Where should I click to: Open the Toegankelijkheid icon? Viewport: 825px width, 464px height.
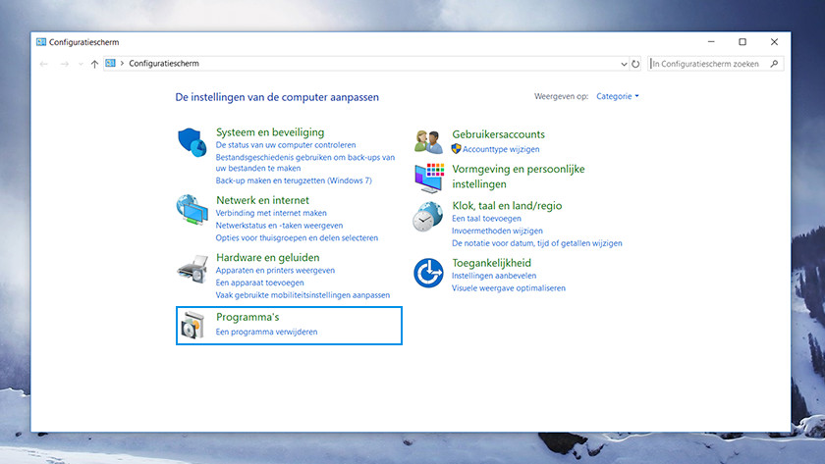coord(428,274)
